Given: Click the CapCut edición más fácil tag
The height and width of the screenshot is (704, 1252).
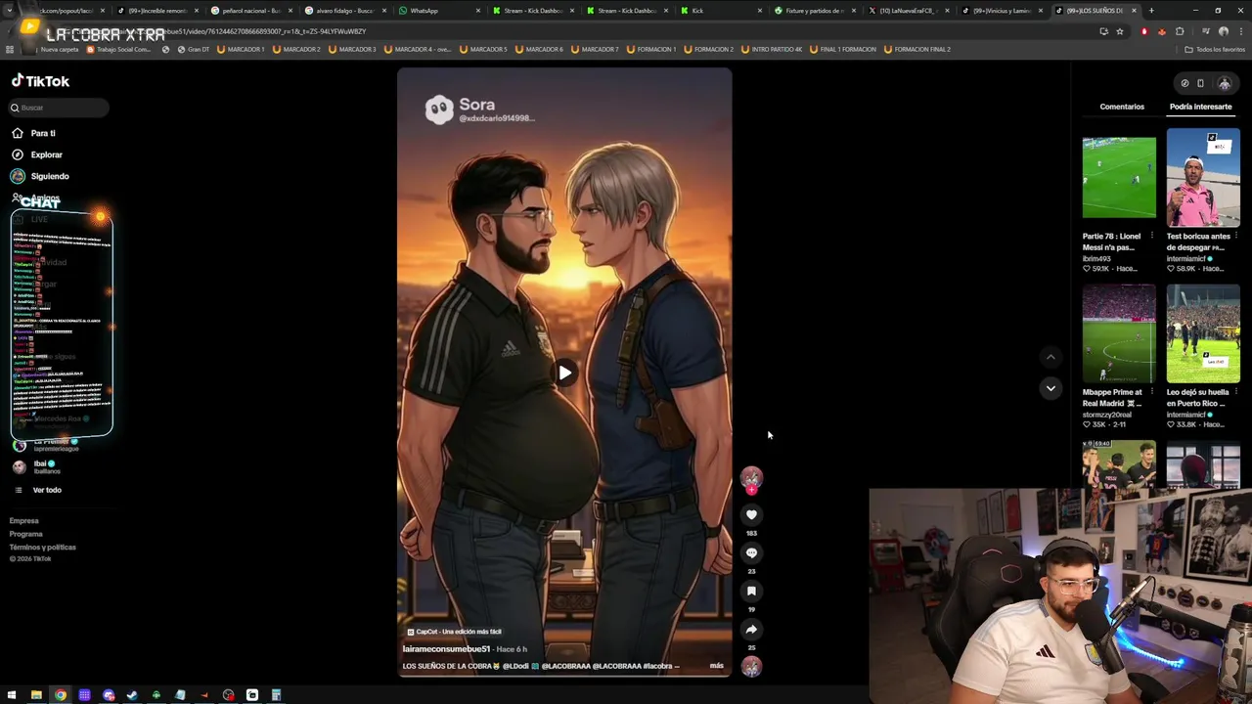Looking at the screenshot, I should (453, 632).
